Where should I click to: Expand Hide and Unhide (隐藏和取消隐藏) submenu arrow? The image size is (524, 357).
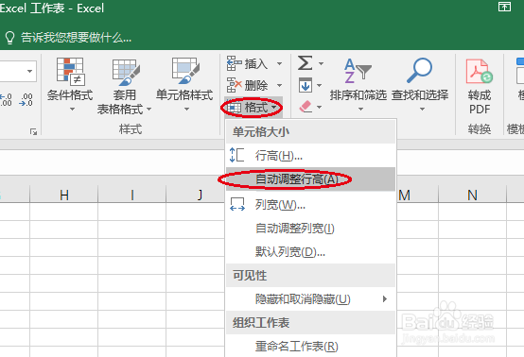pyautogui.click(x=385, y=298)
